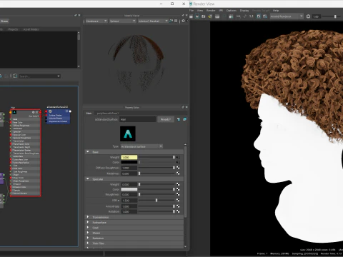The width and height of the screenshot is (343, 257).
Task: Close the Material Viewer panel
Action: (187, 15)
